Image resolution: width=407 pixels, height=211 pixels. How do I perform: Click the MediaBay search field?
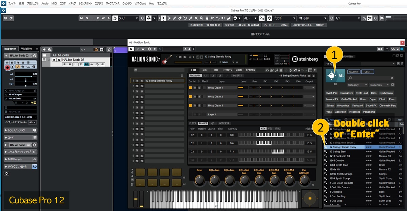371,78
